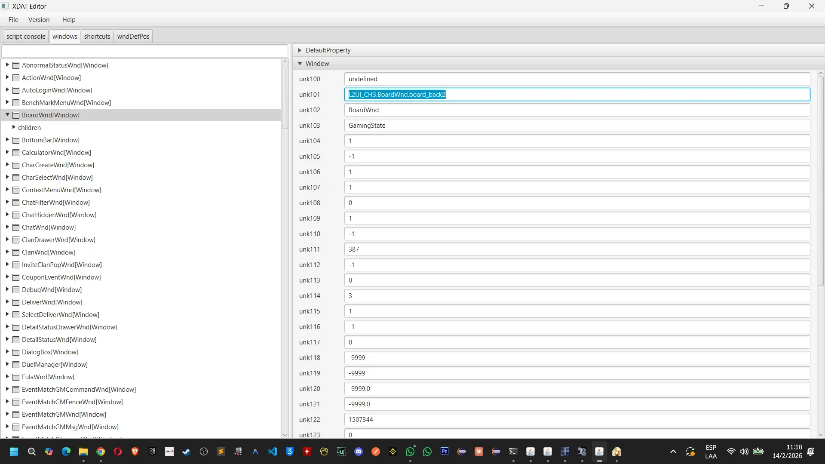Click the window icon beside EventMatchGMWnd[Window]
The width and height of the screenshot is (825, 464).
coord(16,415)
